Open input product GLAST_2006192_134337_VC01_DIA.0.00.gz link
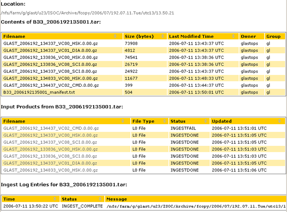287x212 pixels. [x=50, y=163]
